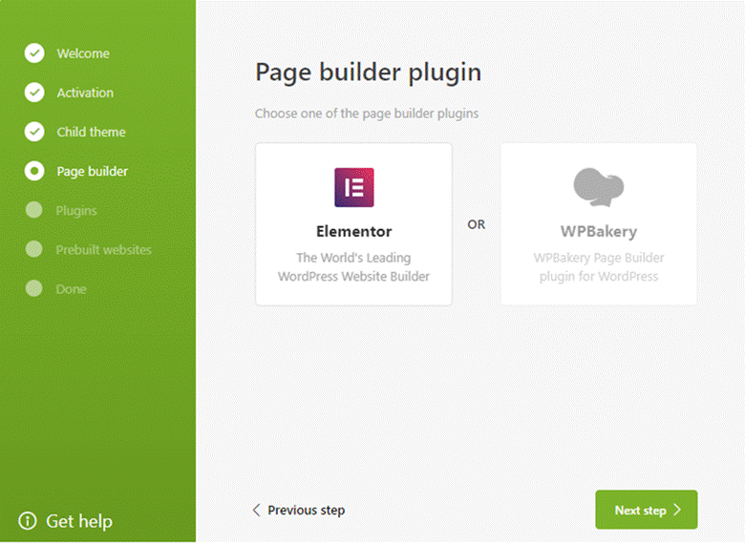Click the Welcome step checkmark icon
745x544 pixels.
(34, 53)
